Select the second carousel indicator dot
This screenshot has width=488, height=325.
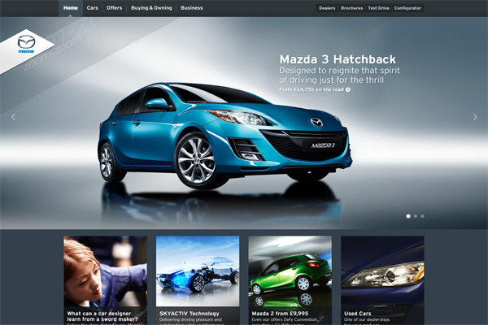click(x=415, y=216)
